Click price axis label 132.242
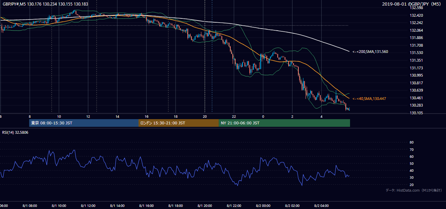 click(x=416, y=23)
